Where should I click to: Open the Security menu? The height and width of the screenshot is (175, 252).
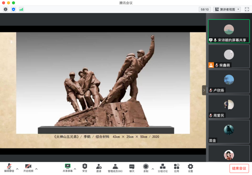coord(85,168)
